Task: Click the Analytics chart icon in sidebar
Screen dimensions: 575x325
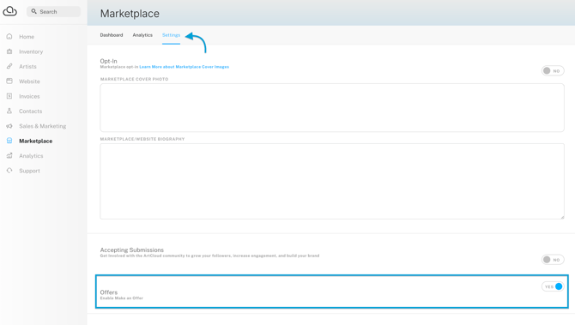Action: 9,156
